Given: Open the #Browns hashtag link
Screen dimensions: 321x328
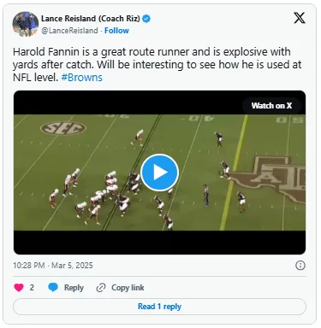Looking at the screenshot, I should pyautogui.click(x=82, y=78).
